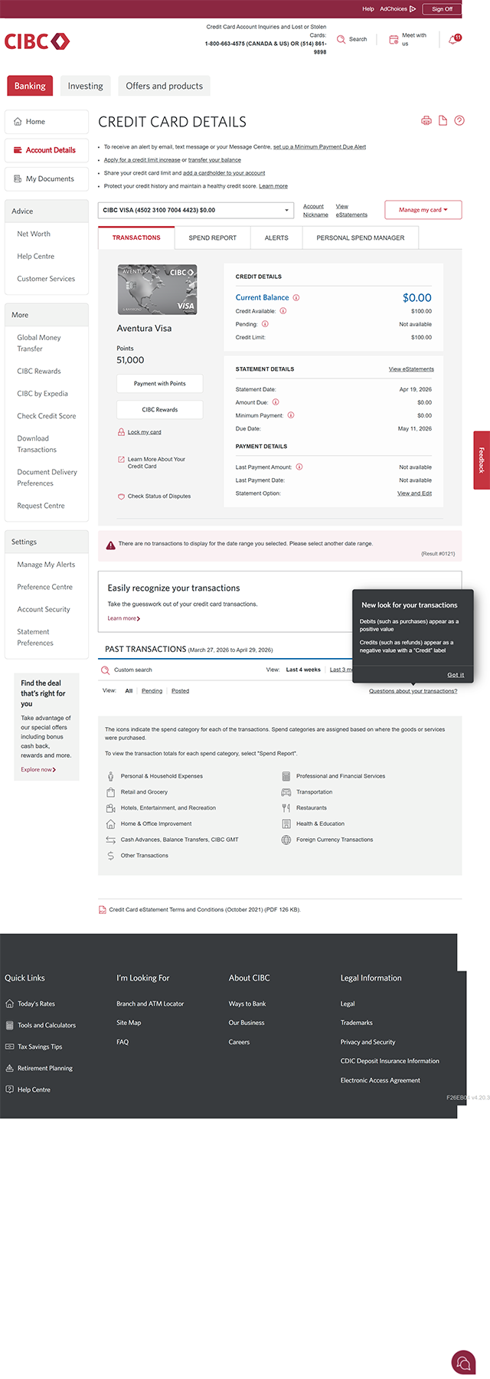The image size is (490, 1379).
Task: Click the Lock my card padlock icon
Action: pos(121,432)
